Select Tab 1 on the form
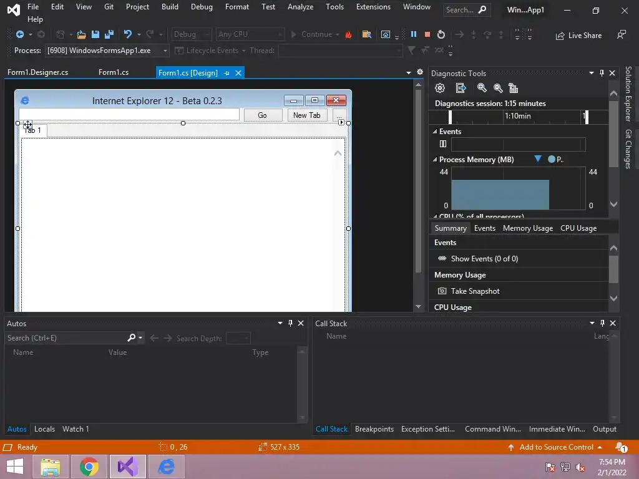Viewport: 639px width, 479px height. pos(33,130)
